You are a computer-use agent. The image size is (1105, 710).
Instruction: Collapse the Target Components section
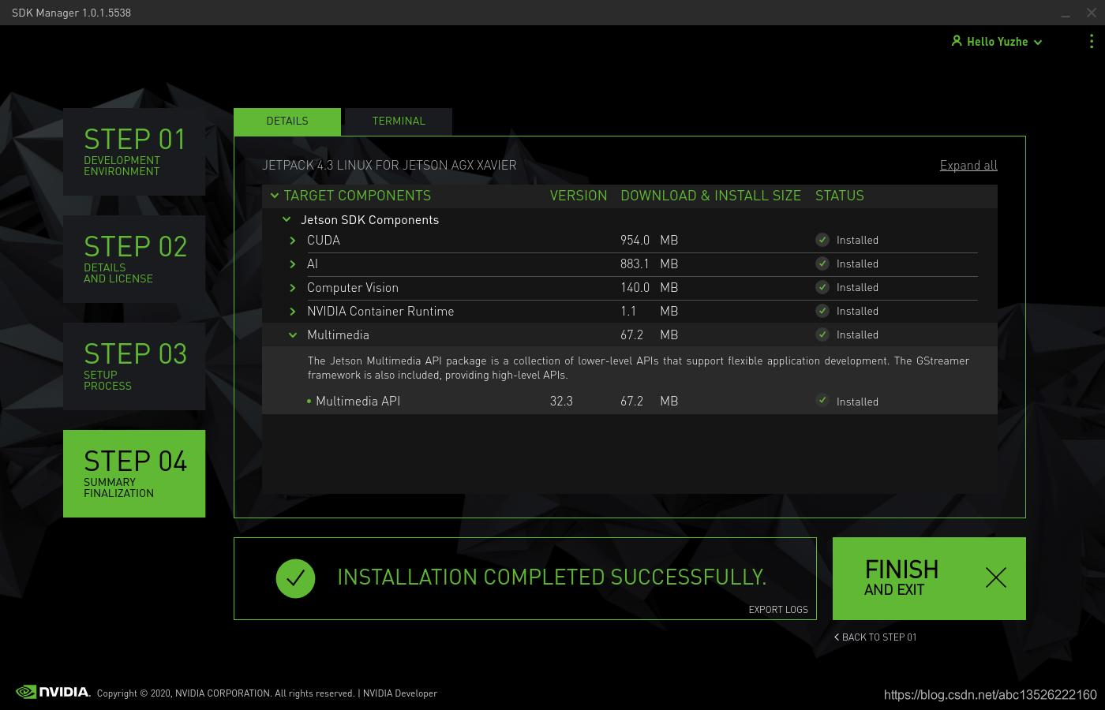coord(275,196)
